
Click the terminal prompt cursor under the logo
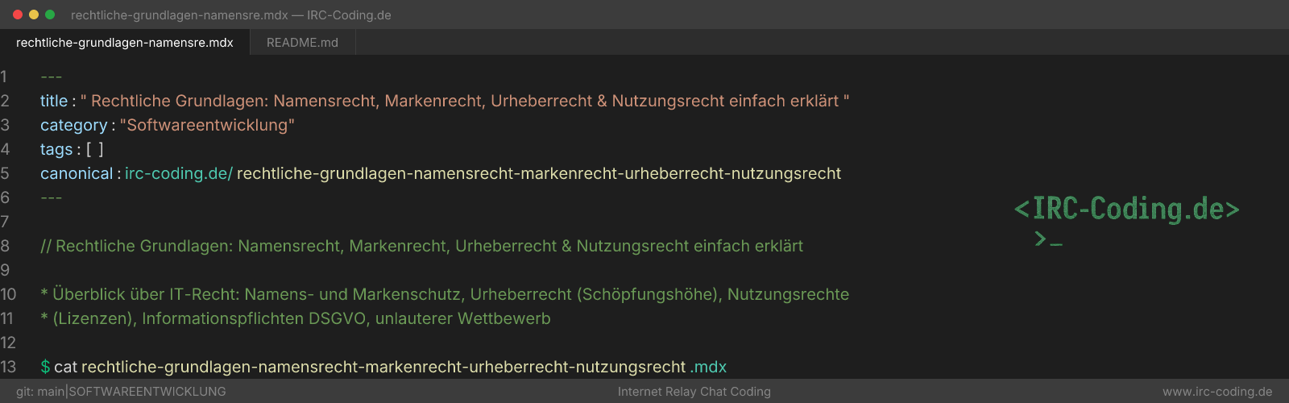pyautogui.click(x=1048, y=239)
